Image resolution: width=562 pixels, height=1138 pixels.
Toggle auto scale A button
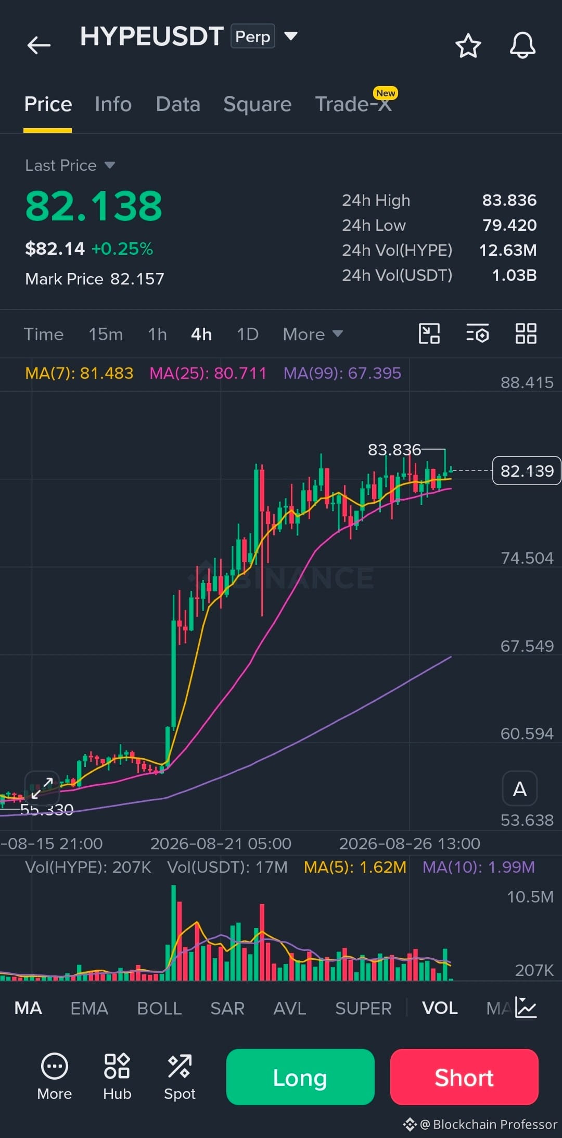(x=520, y=788)
